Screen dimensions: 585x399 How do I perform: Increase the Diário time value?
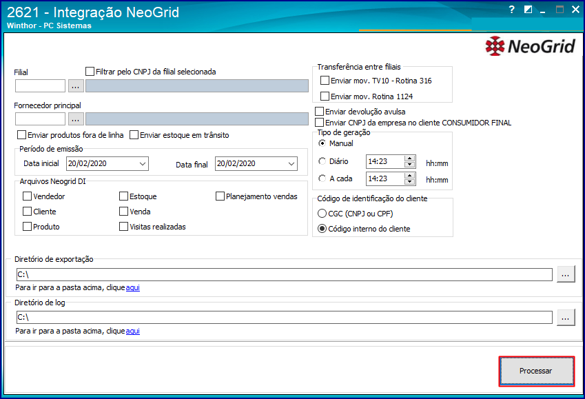click(410, 158)
